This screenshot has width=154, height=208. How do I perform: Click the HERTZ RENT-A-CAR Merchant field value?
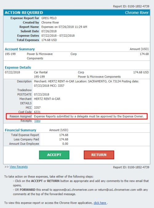pos(47,99)
